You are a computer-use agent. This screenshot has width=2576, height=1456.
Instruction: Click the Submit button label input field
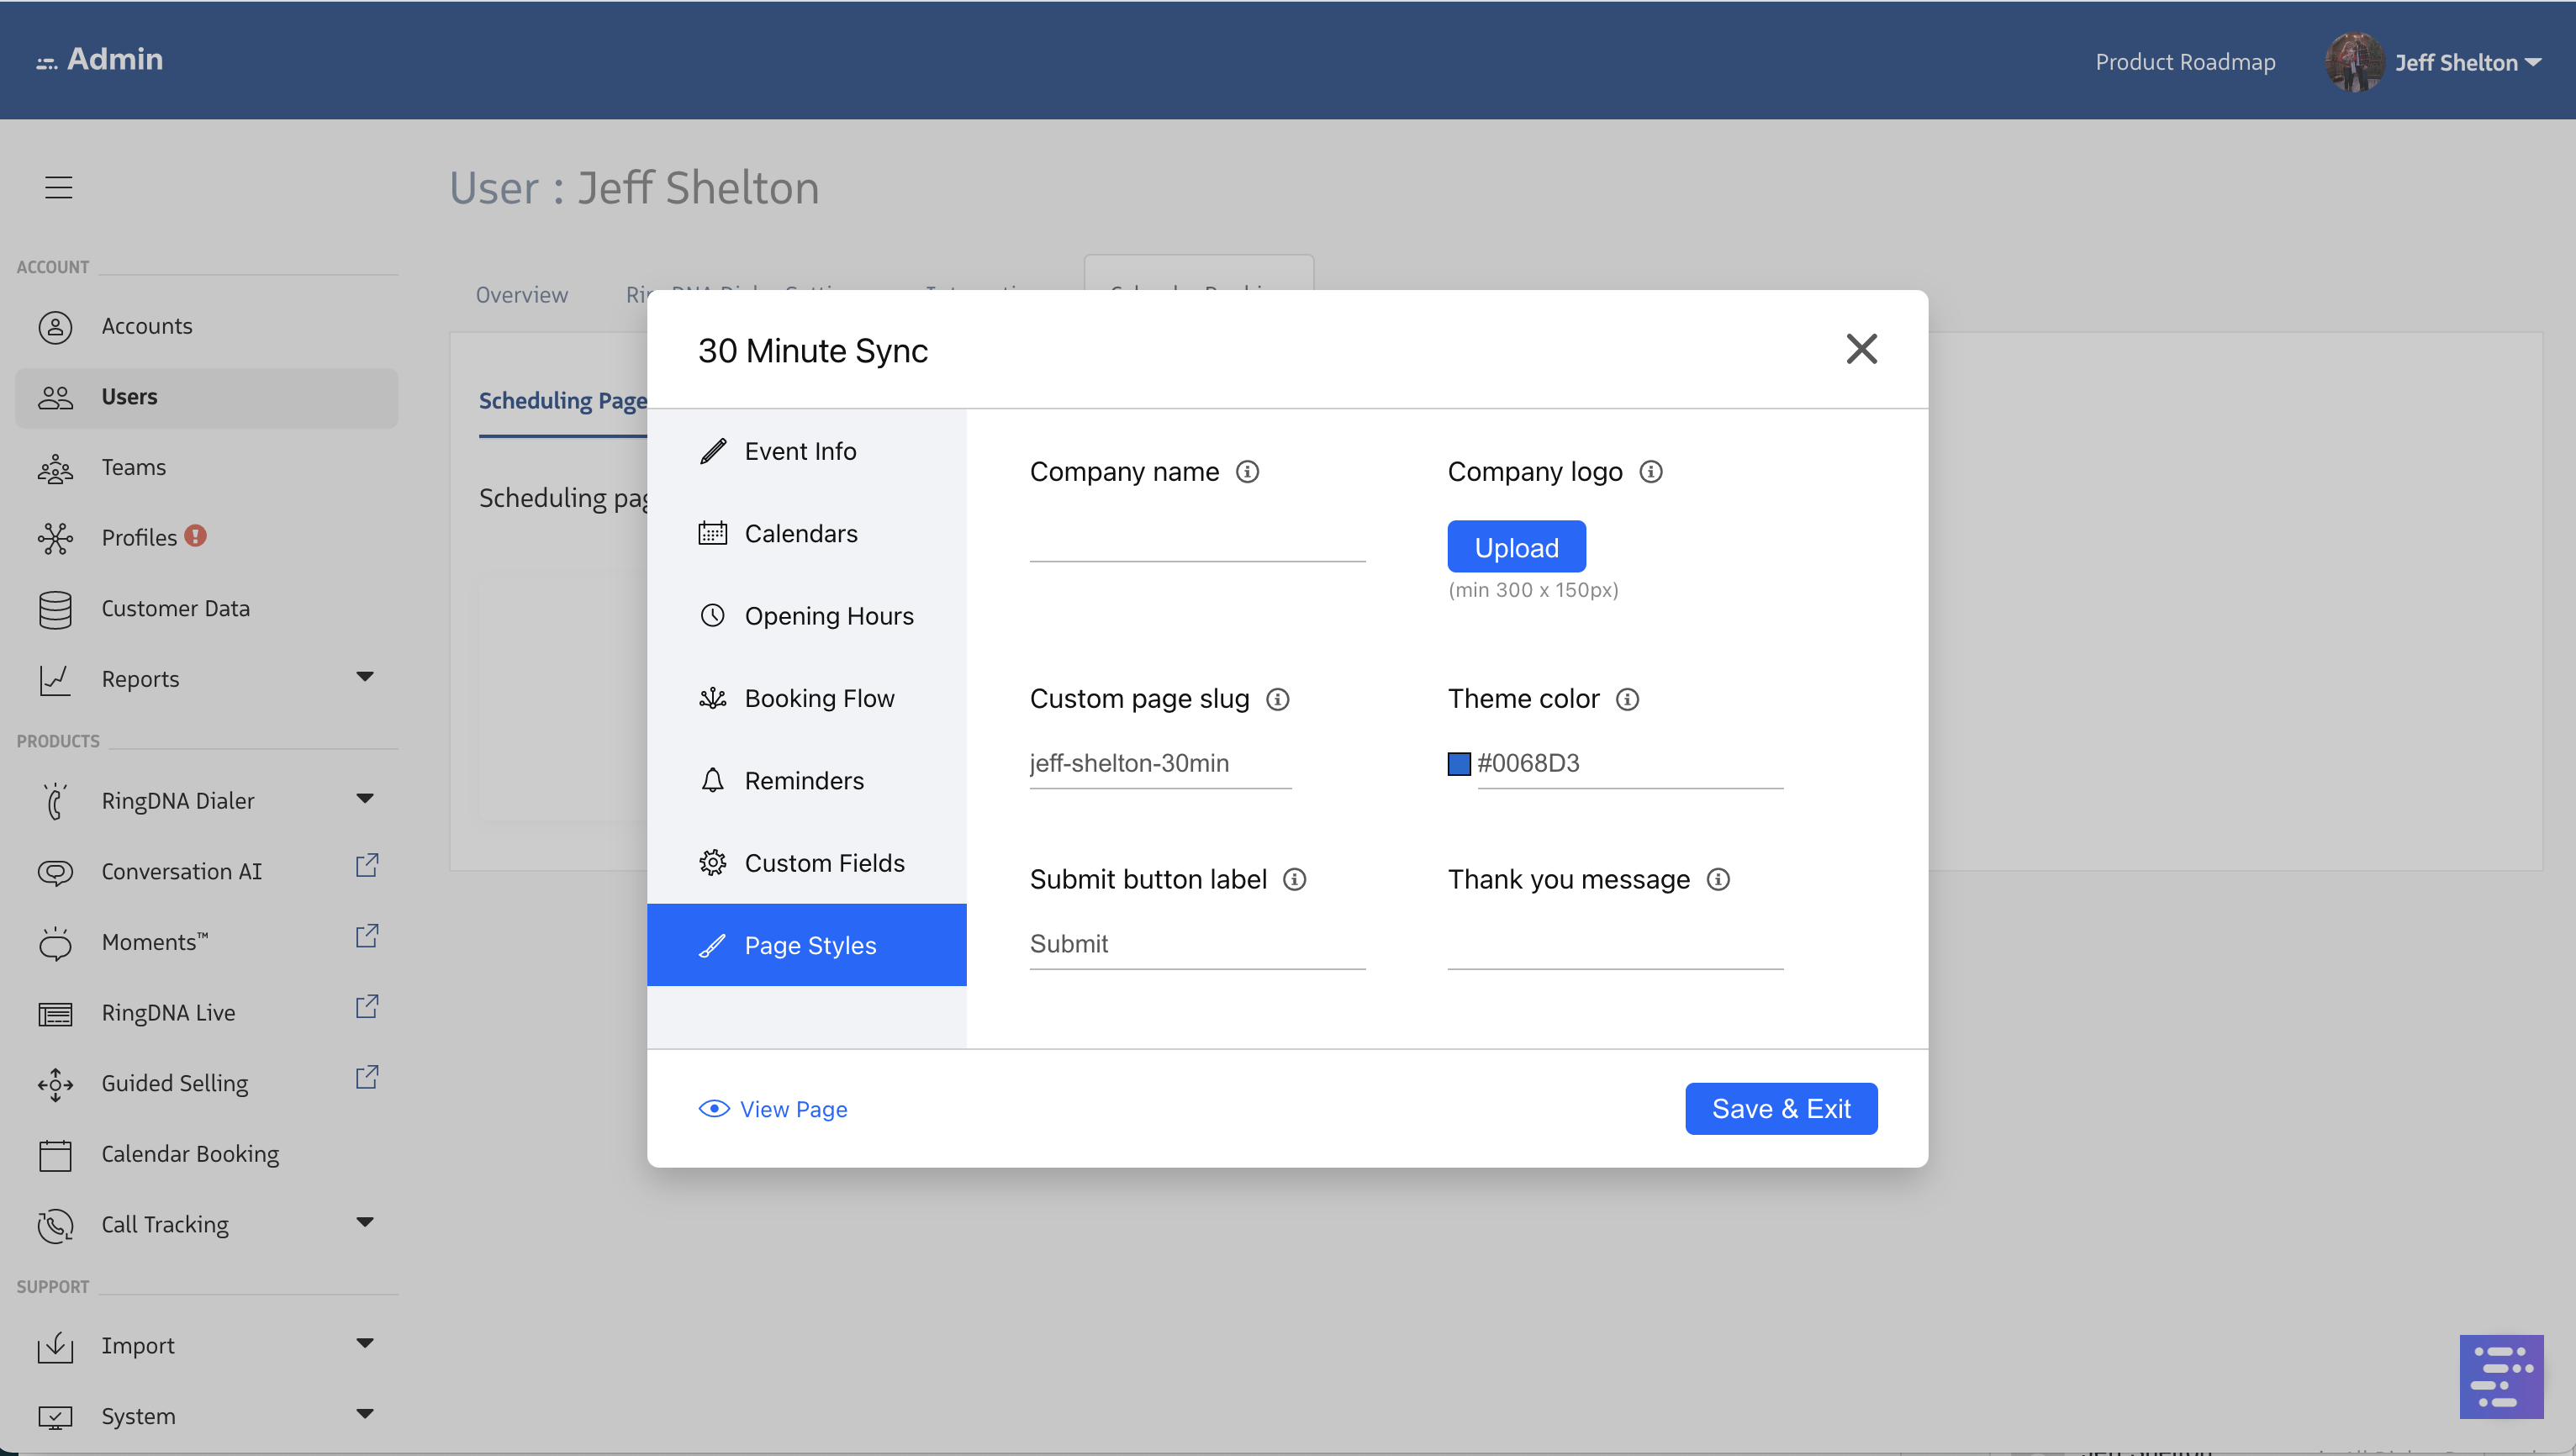point(1197,944)
